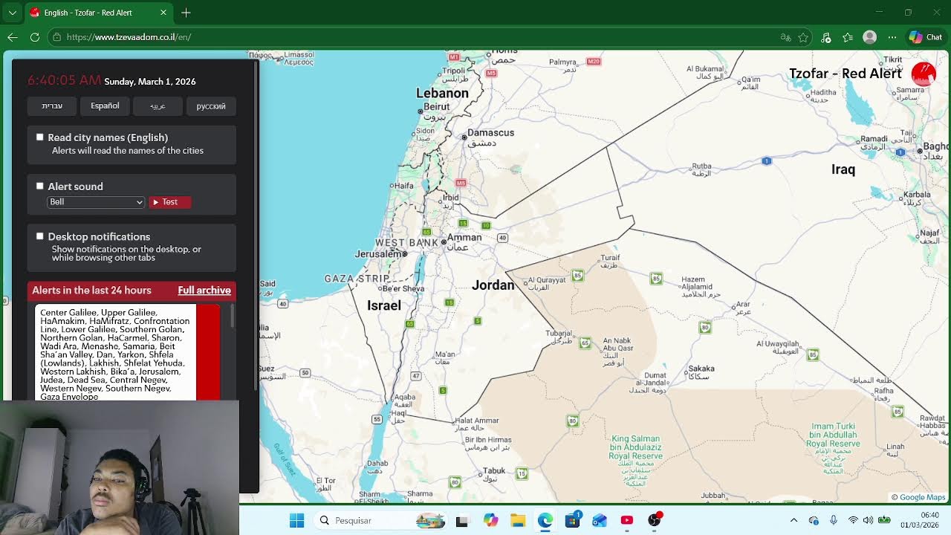Image resolution: width=951 pixels, height=535 pixels.
Task: Open Task View on taskbar
Action: click(x=462, y=521)
